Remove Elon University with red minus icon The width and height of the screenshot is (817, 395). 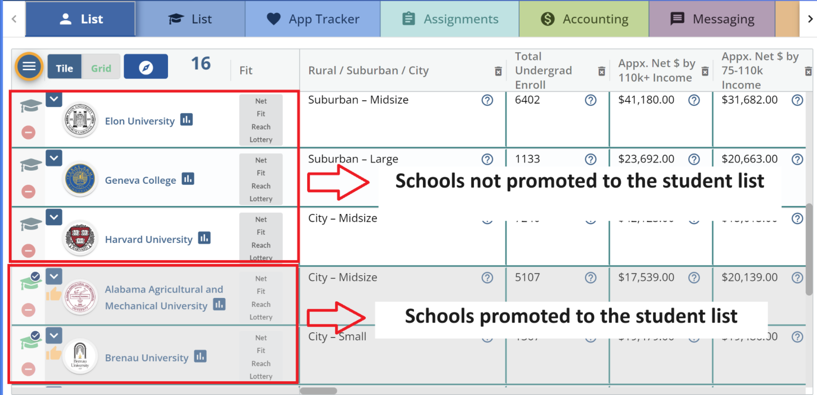28,132
